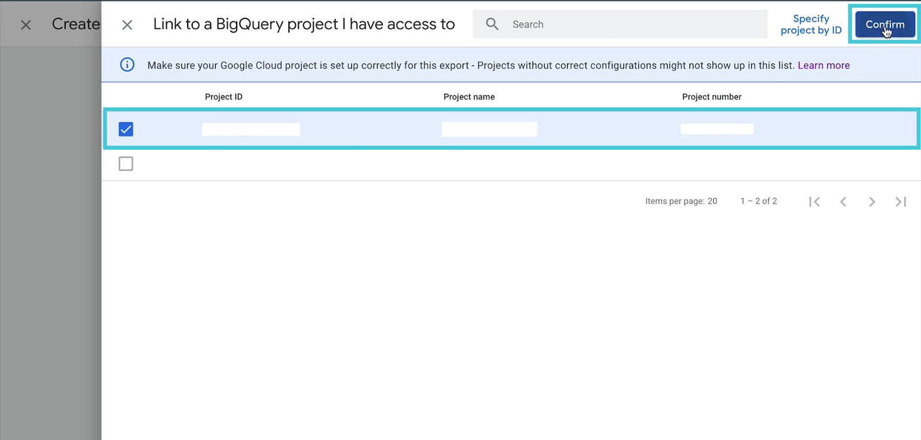Viewport: 921px width, 440px height.
Task: Click the info icon in the banner
Action: 127,64
